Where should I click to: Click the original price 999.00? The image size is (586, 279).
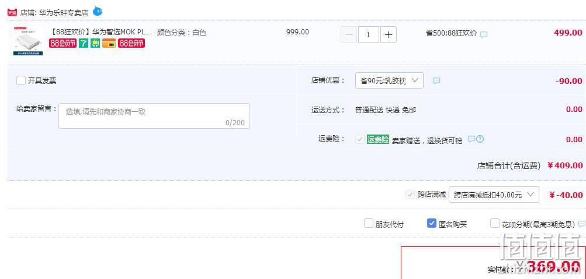click(x=297, y=32)
